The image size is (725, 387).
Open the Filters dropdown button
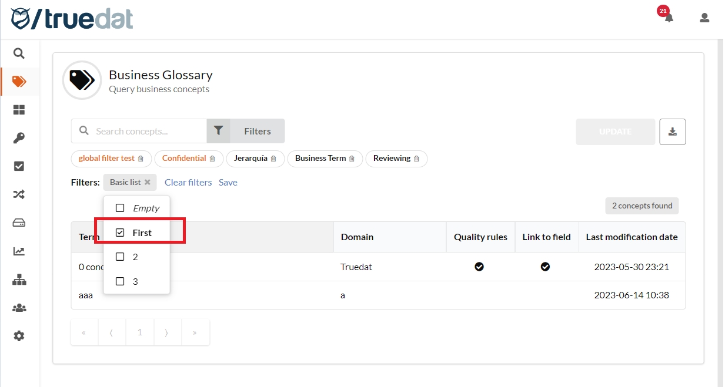(246, 131)
